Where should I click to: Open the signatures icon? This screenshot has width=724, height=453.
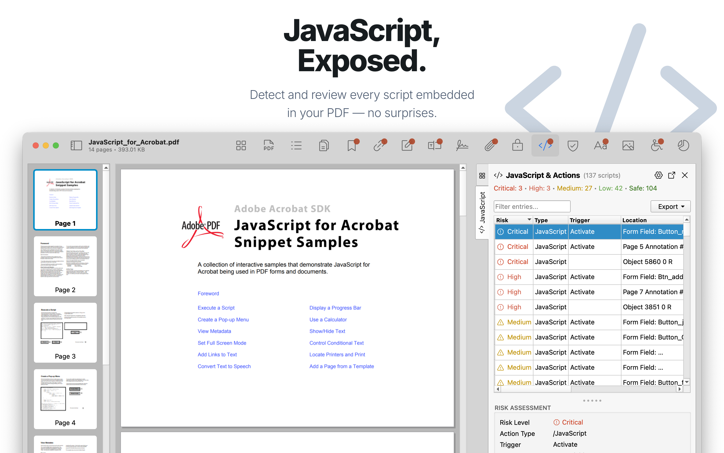click(x=462, y=146)
